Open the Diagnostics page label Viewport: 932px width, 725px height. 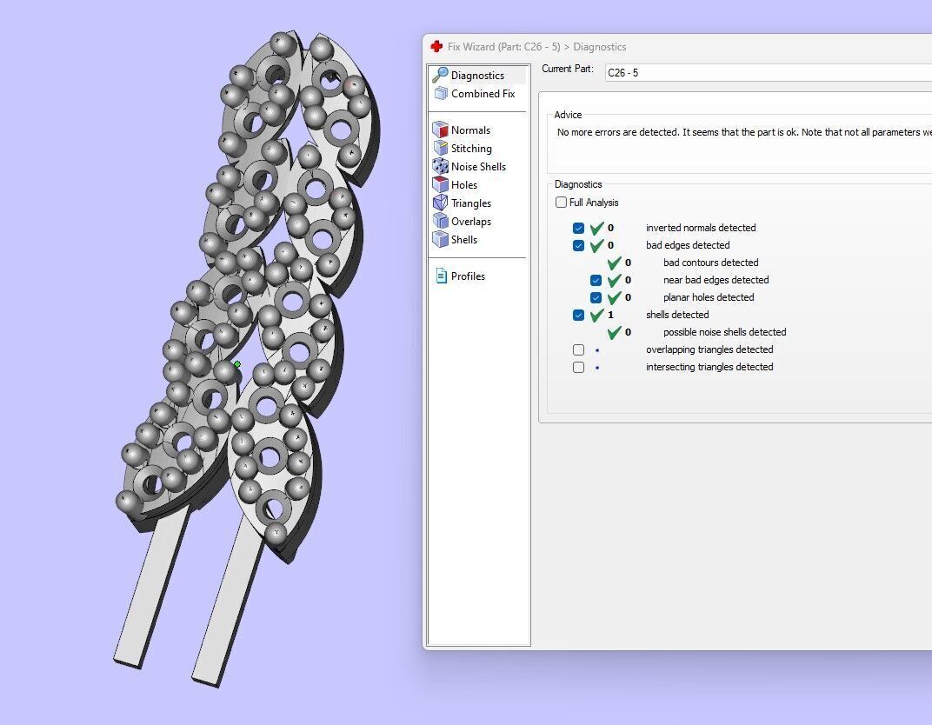click(477, 76)
